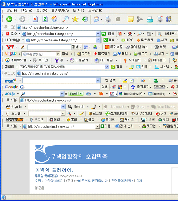The width and height of the screenshot is (178, 201).
Task: Click into the Yahoo toolbar search field
Action: [x=49, y=47]
